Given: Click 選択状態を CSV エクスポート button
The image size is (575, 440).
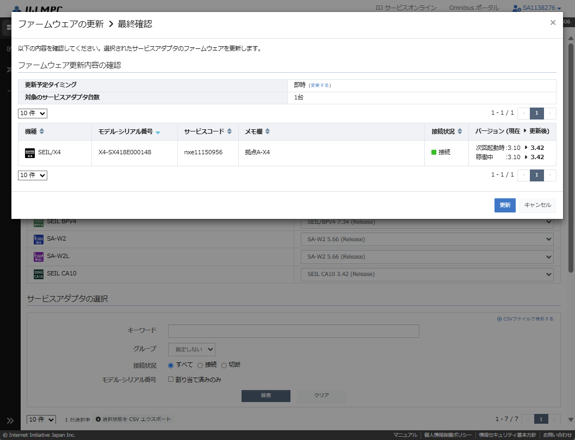Looking at the screenshot, I should pos(133,419).
